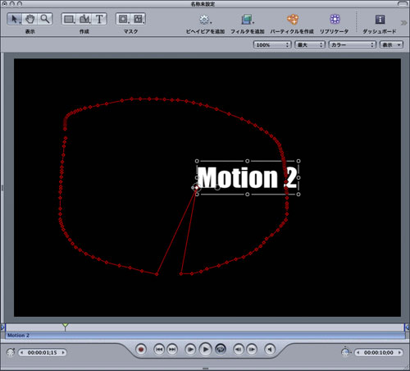Click the current timecode clock icon

11,352
